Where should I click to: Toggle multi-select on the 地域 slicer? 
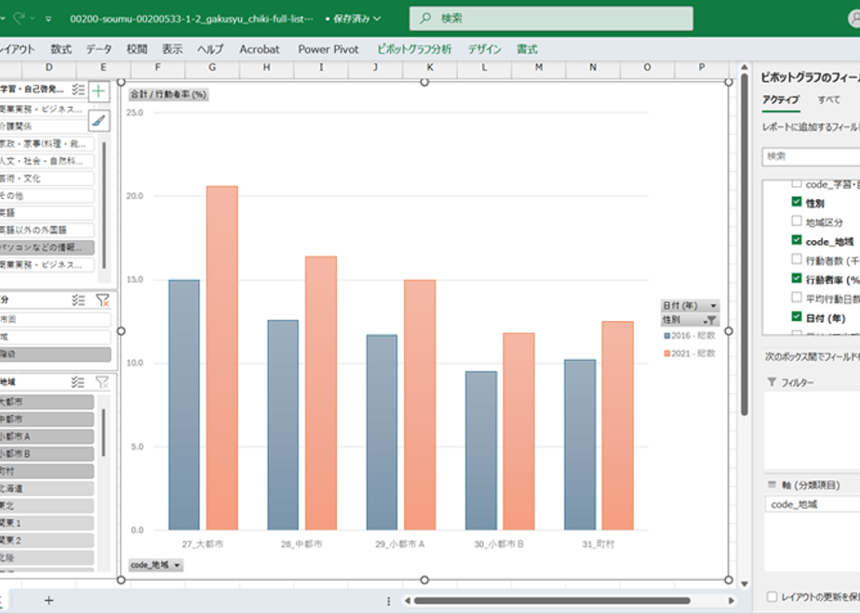78,382
